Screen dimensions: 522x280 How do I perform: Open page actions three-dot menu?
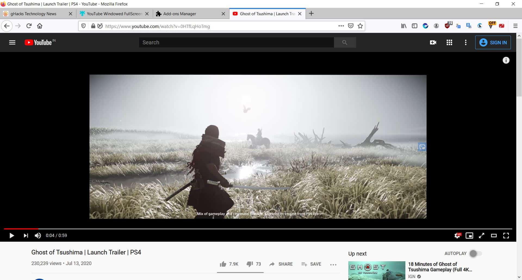[x=341, y=26]
